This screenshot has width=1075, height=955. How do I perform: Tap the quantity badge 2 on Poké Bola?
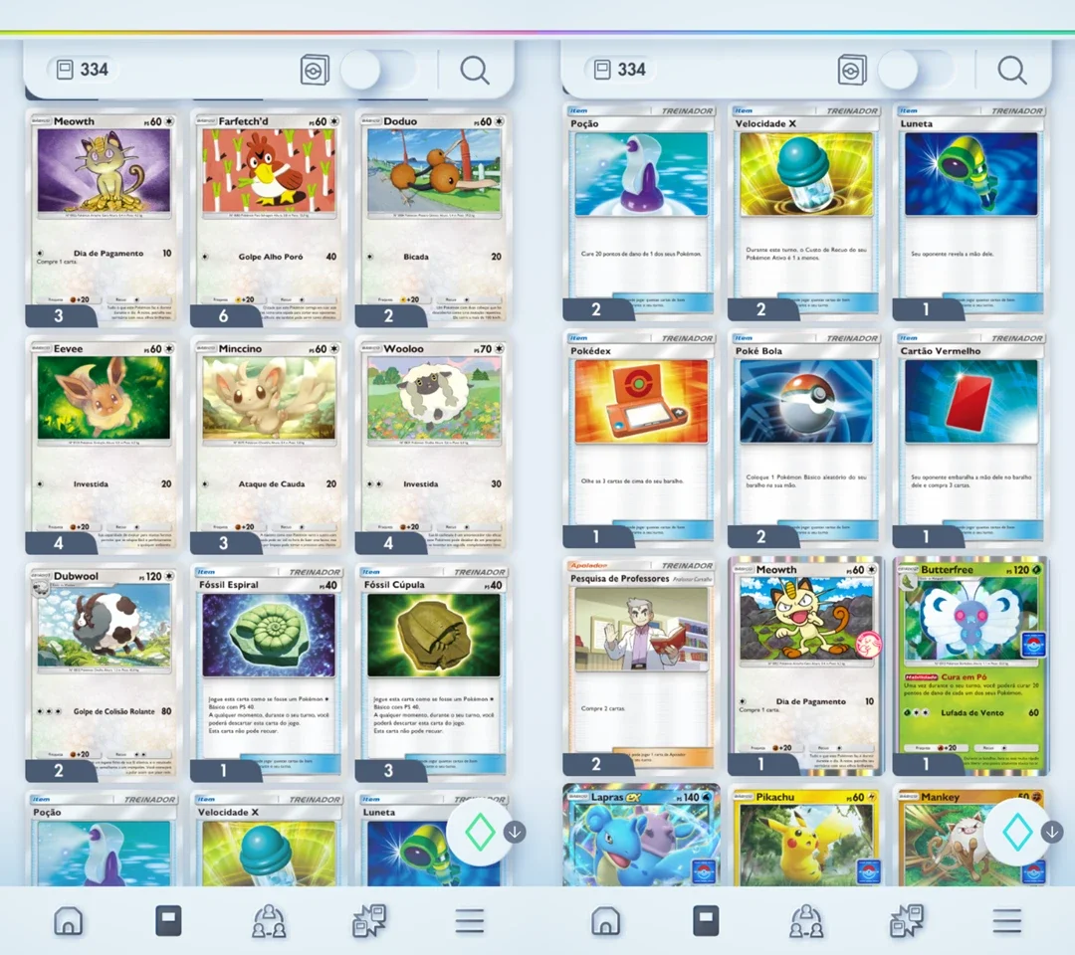coord(761,537)
